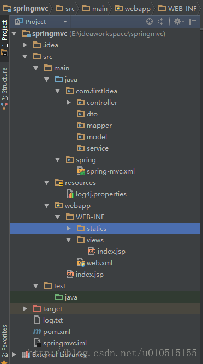Select the pom.xml file name
Screen dimensions: 203x364
57,332
